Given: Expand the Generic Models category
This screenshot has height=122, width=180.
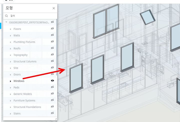Looking at the screenshot, I should (x=10, y=94).
